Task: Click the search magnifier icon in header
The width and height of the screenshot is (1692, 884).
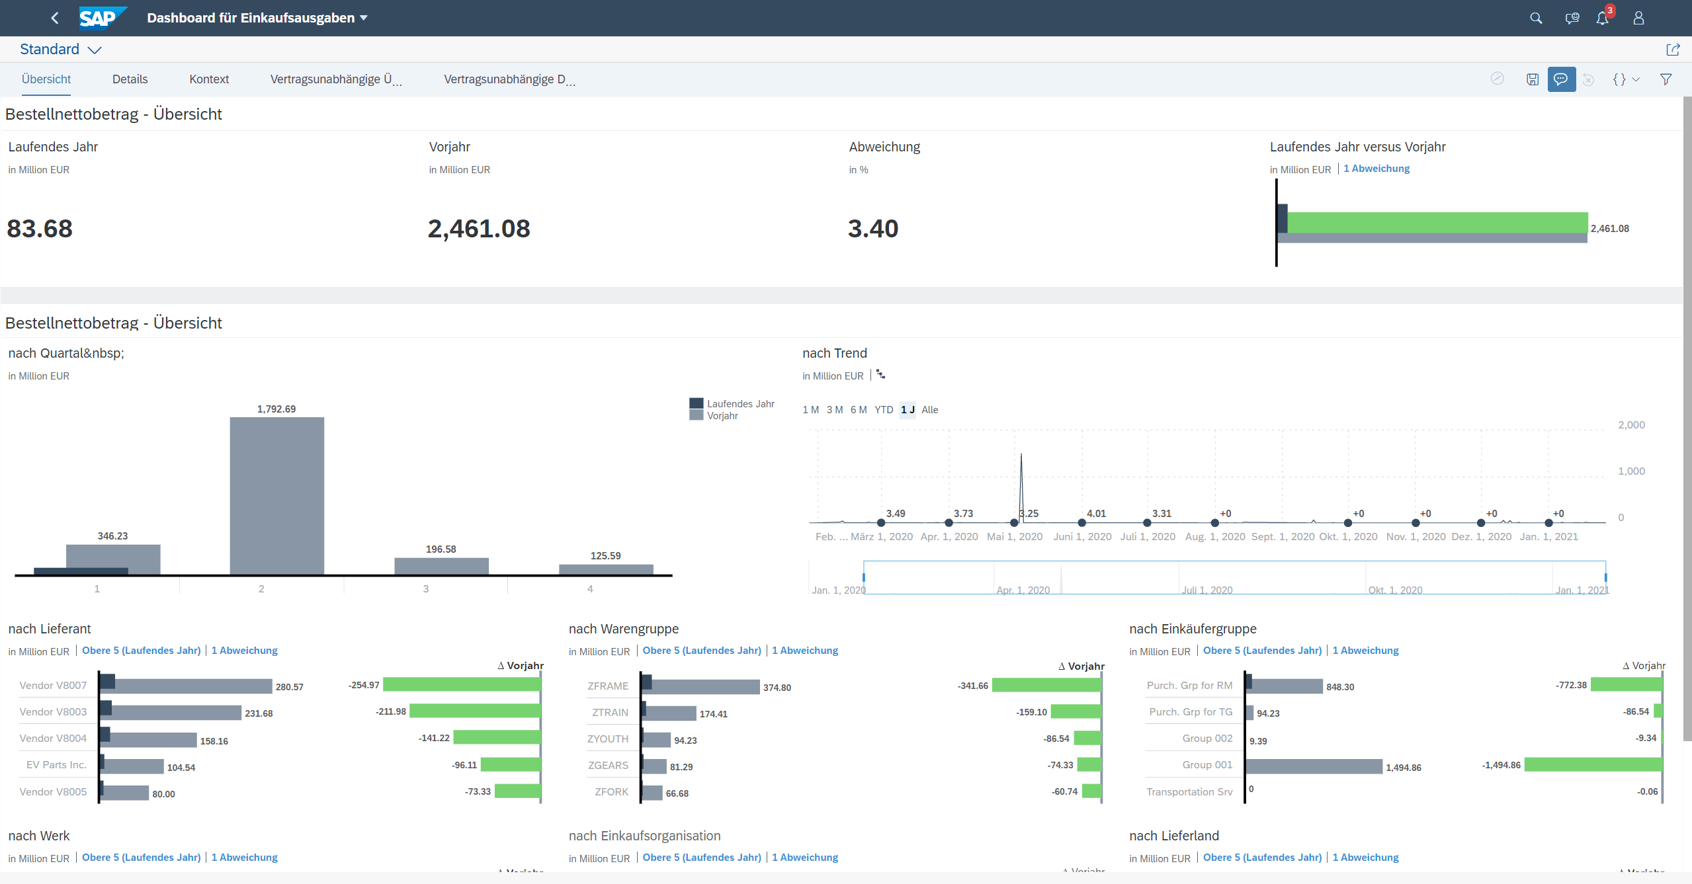Action: [1536, 19]
